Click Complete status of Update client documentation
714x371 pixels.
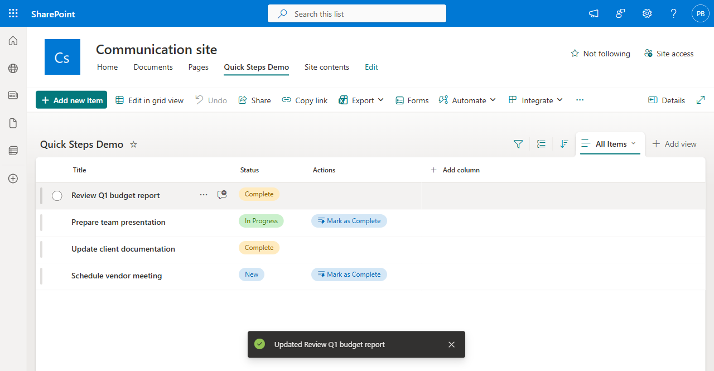pos(259,248)
